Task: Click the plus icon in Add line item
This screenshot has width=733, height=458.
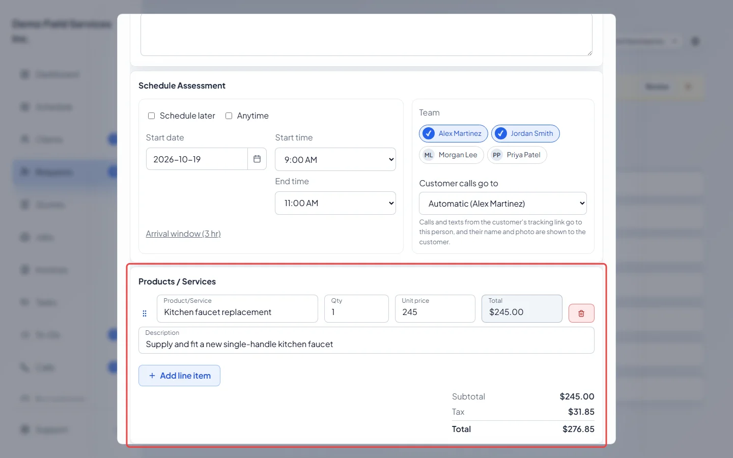Action: click(x=152, y=376)
